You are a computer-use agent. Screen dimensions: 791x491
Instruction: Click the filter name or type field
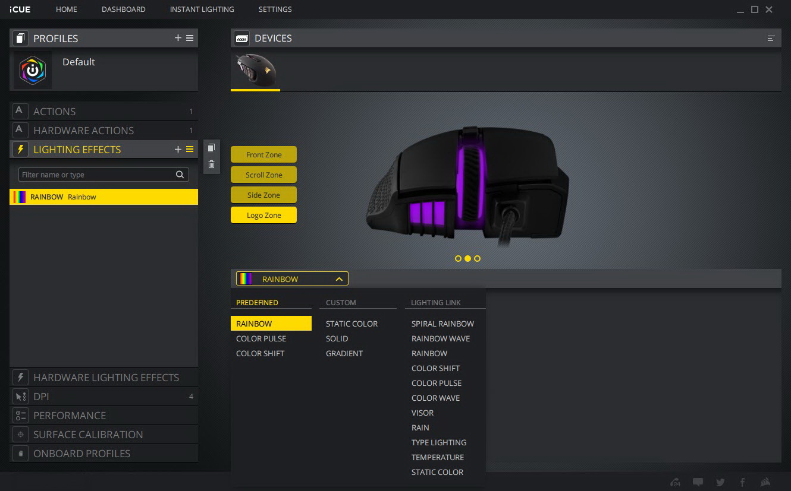[x=103, y=175]
